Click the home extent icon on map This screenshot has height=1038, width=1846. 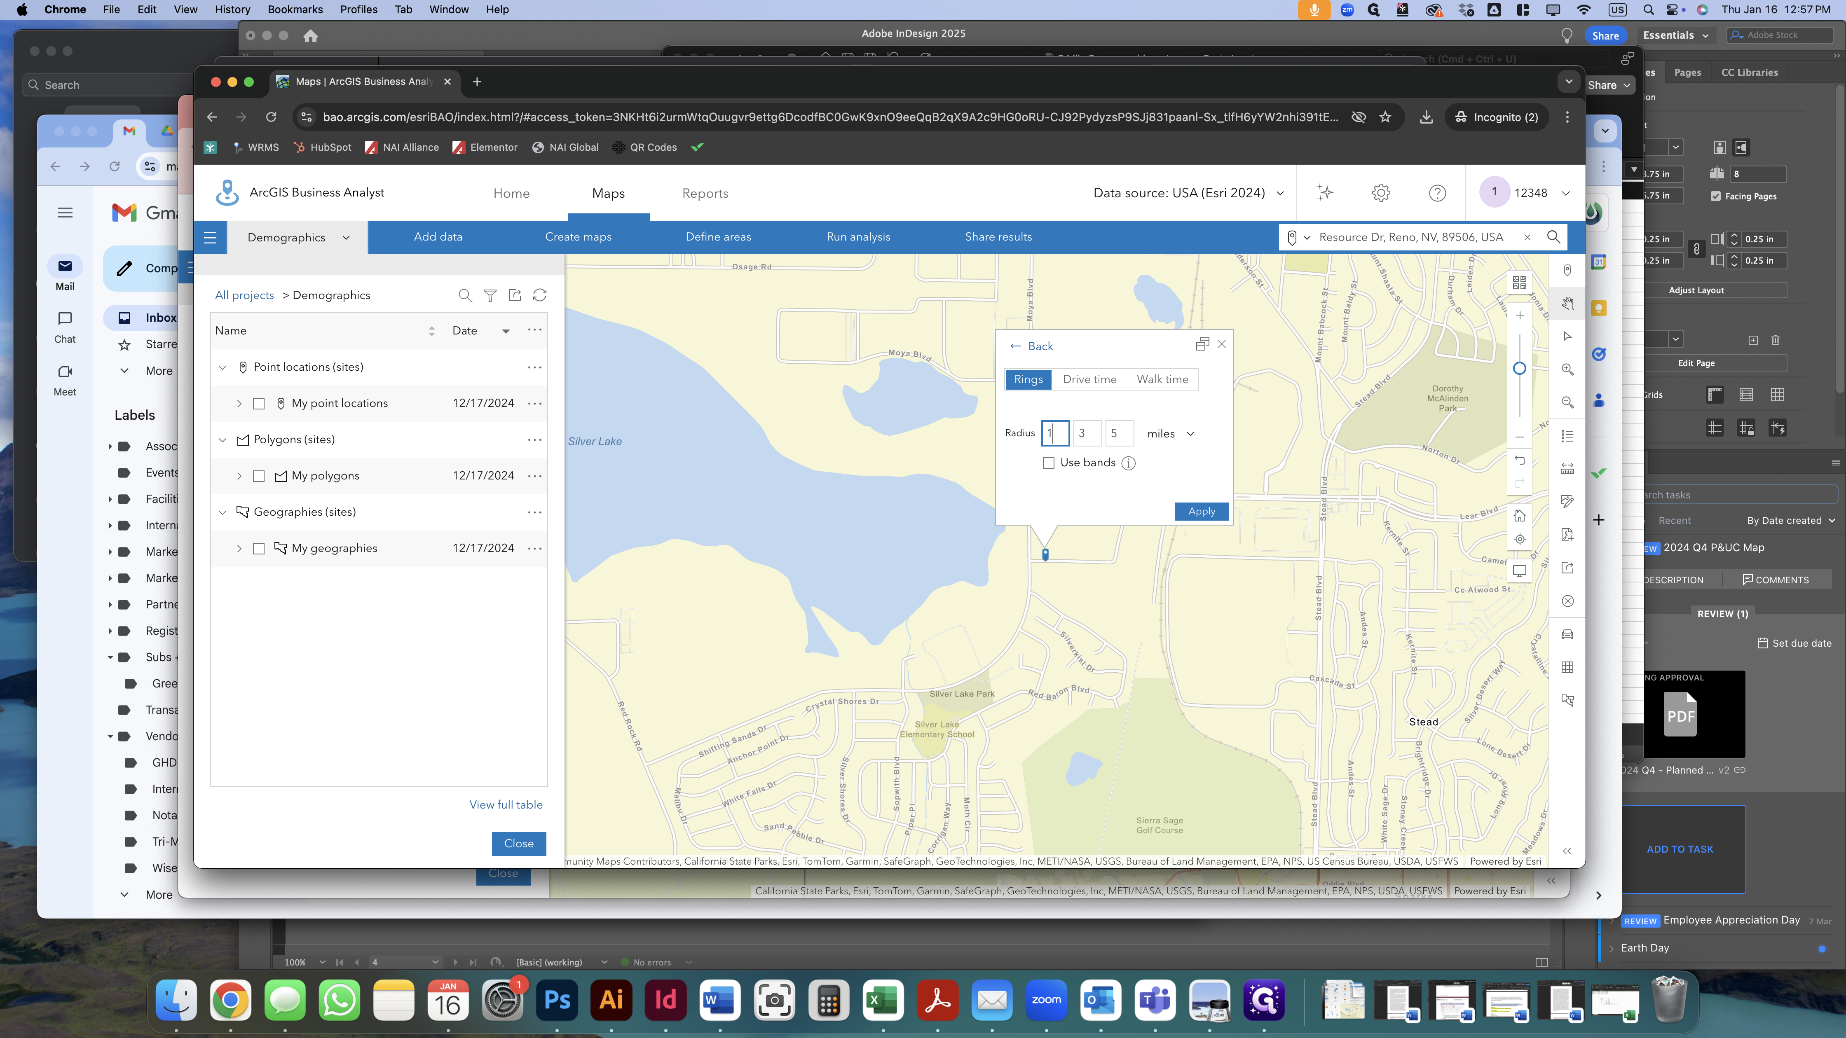point(1519,516)
